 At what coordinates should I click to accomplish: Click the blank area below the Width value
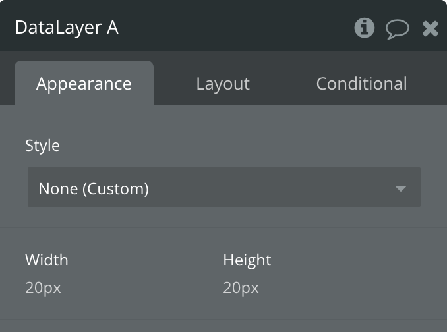click(79, 307)
